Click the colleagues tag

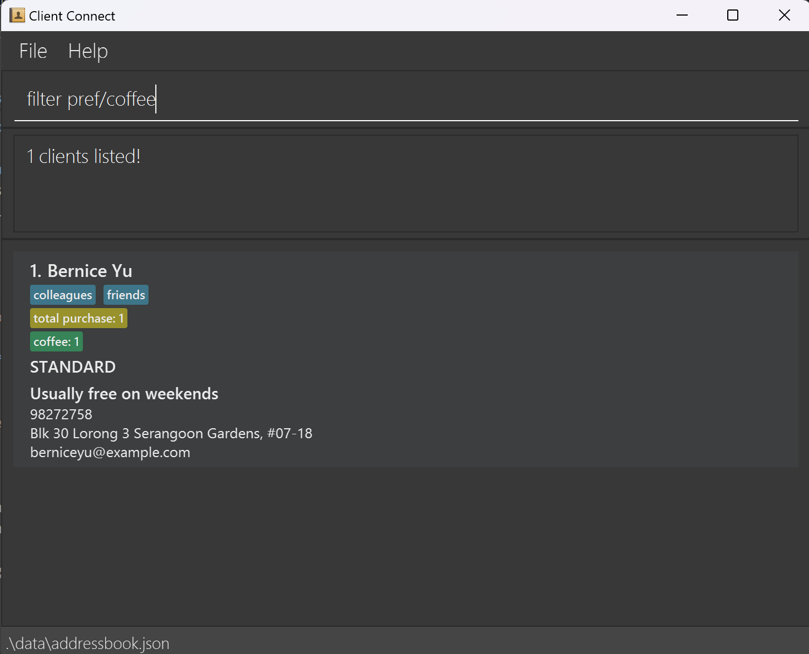coord(63,295)
